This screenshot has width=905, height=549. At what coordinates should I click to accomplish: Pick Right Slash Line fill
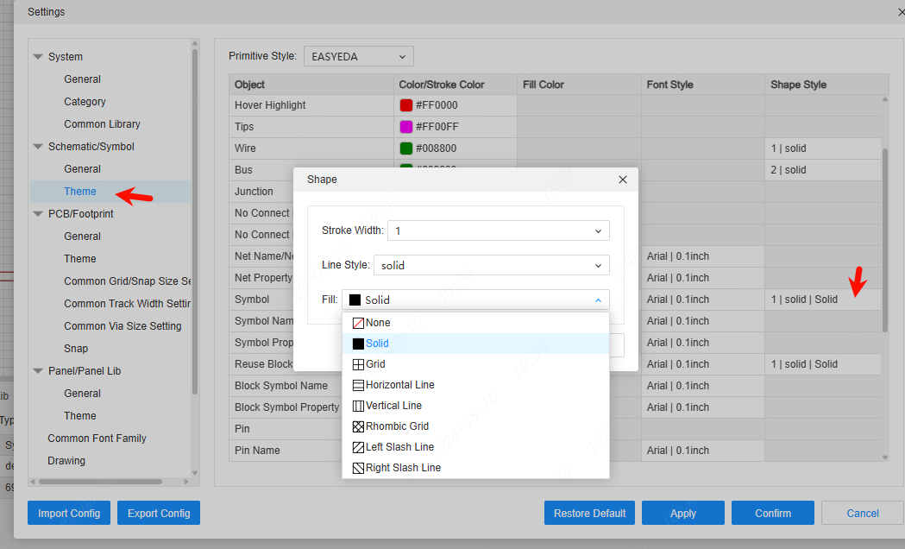[403, 468]
